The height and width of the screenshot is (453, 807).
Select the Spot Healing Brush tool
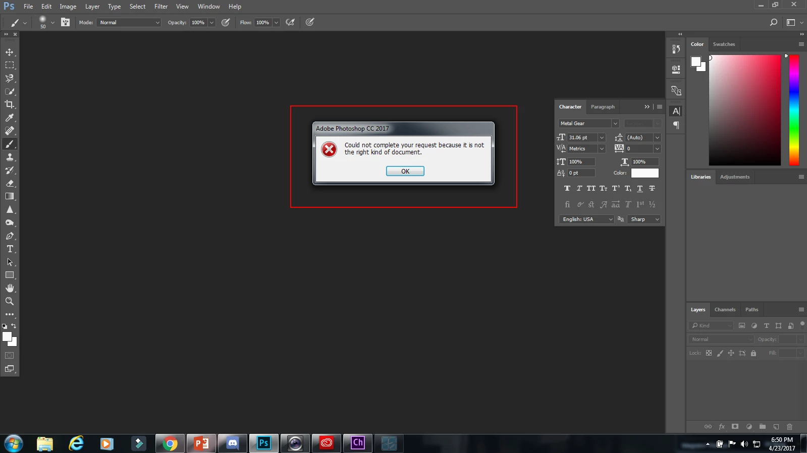point(10,131)
